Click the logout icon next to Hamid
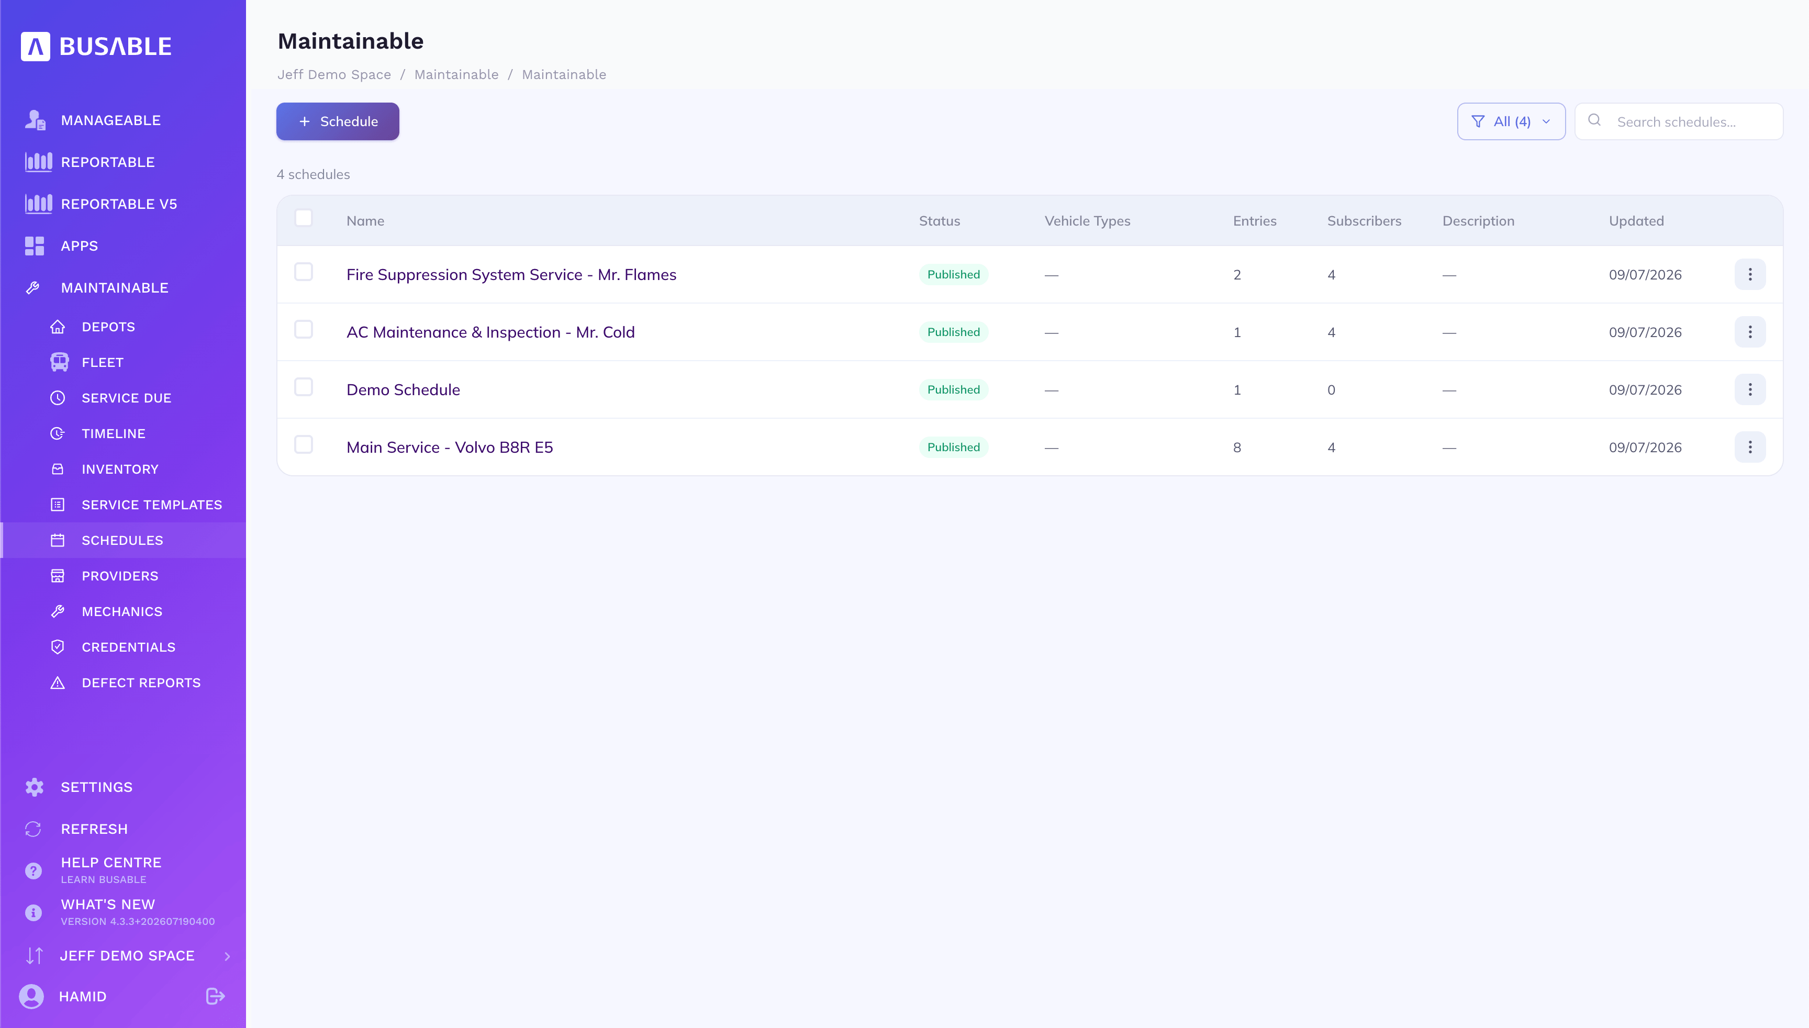 215,996
